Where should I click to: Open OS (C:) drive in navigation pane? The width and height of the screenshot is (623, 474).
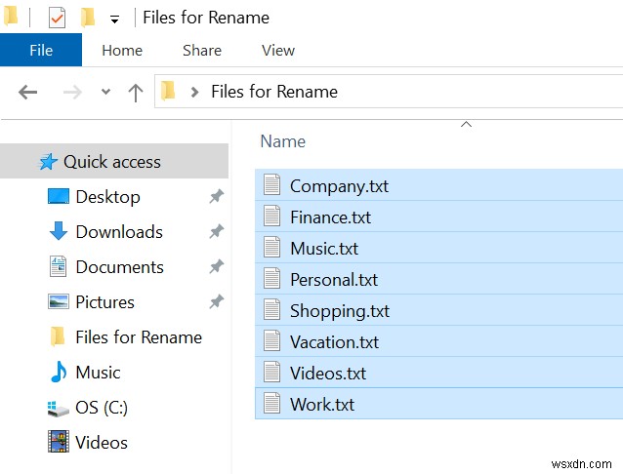[102, 408]
